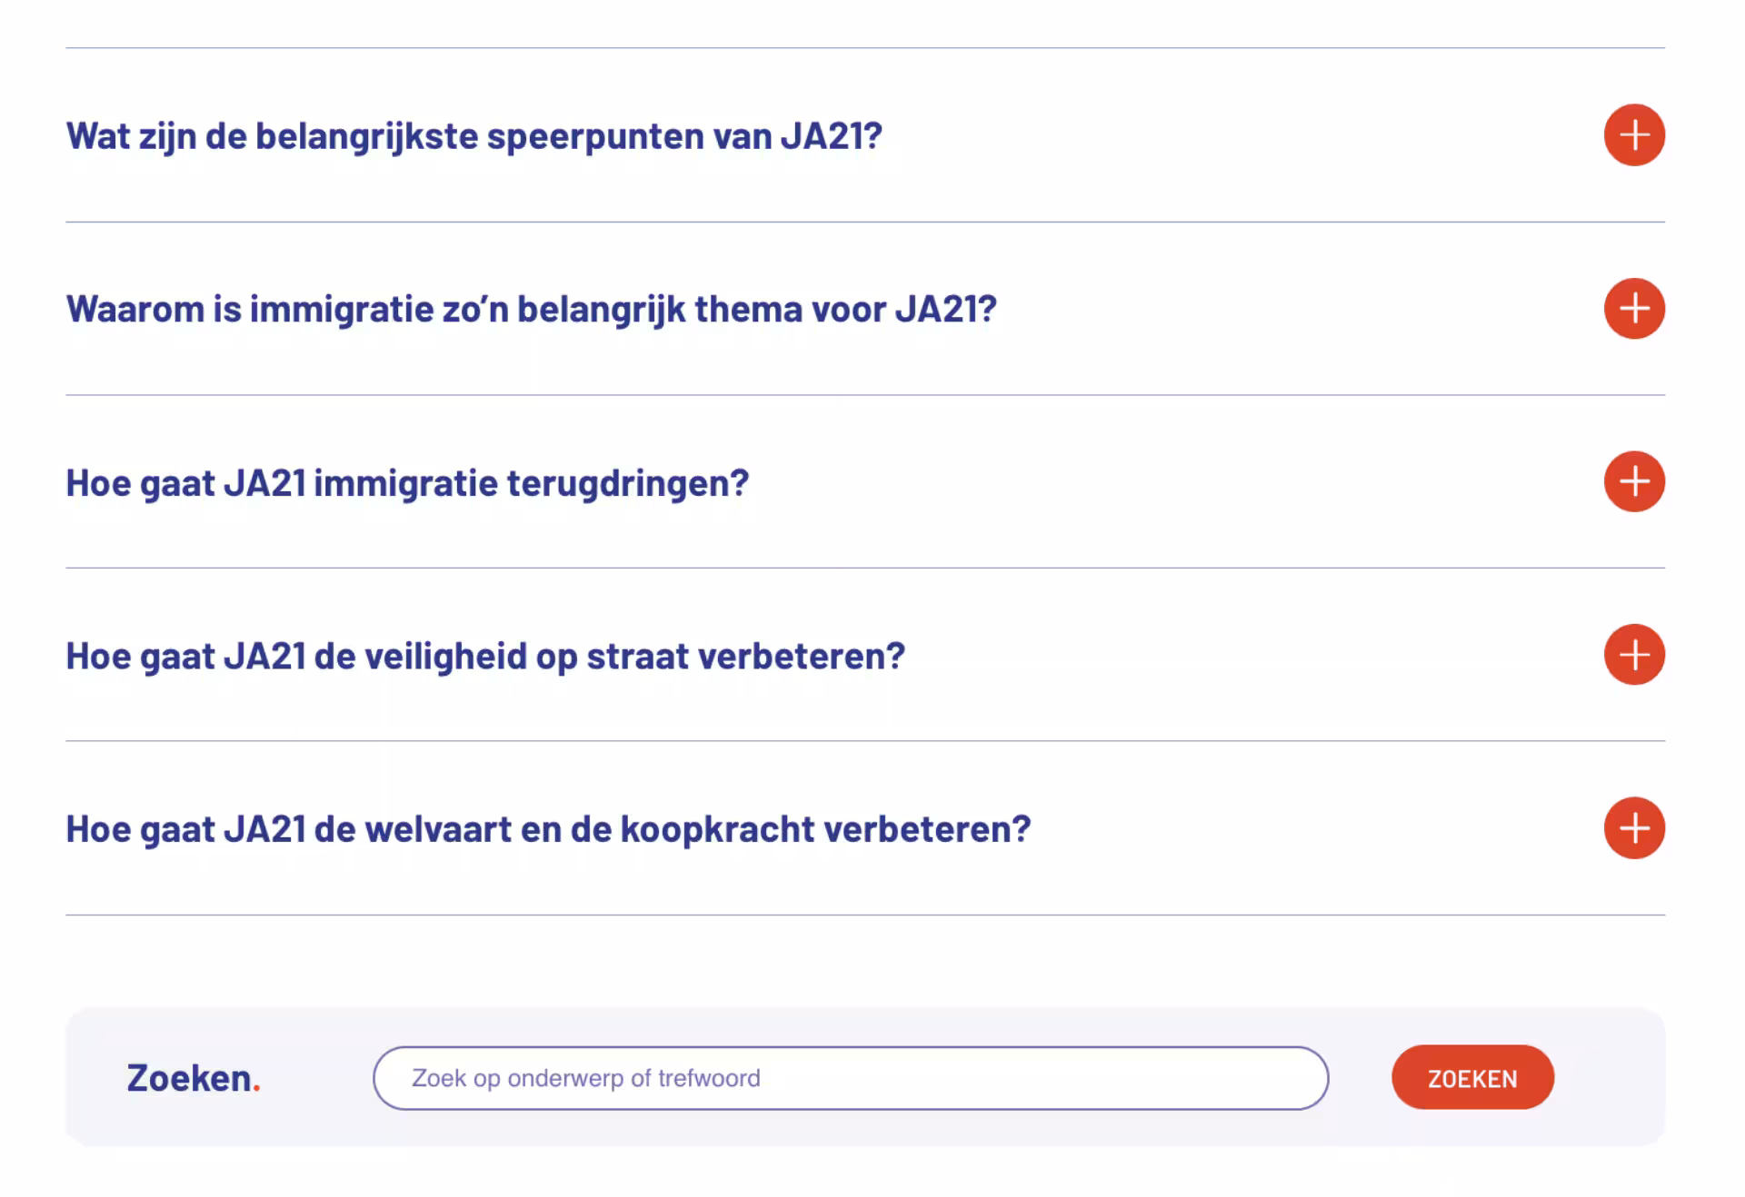Click the word 'trefwoord' in search placeholder
Screen dimensions: 1745x1197
[709, 1078]
